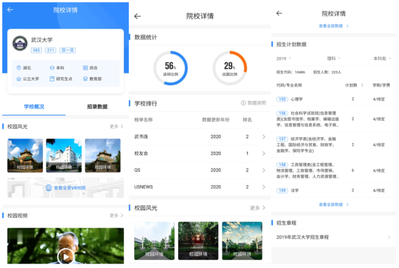Screen dimensions: 399x268
Task: Open first 校园环境 photo with blue sky
Action: (25, 155)
